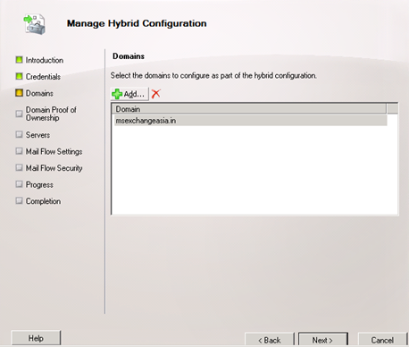Click the yellow Domains status indicator
409x347 pixels.
point(19,93)
